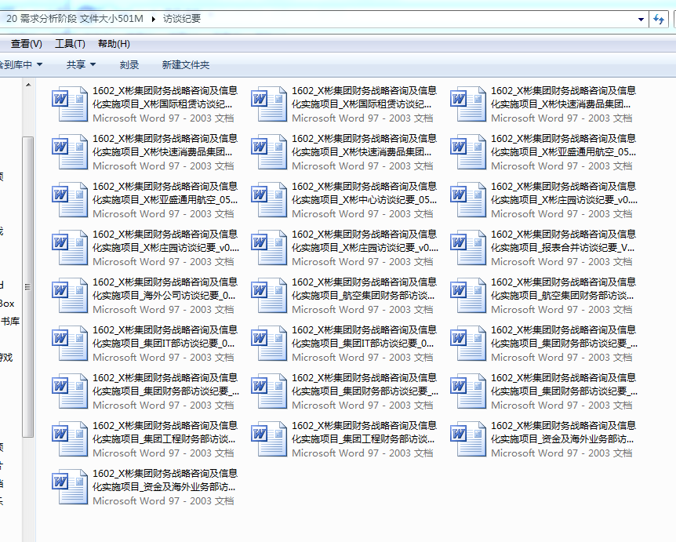Open the 帮助(H) menu
This screenshot has height=542, width=676.
[x=114, y=44]
